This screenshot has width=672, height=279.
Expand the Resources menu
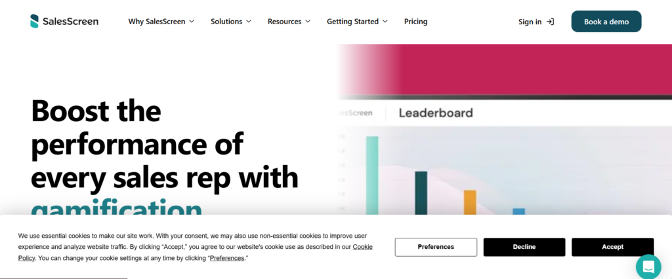click(289, 22)
